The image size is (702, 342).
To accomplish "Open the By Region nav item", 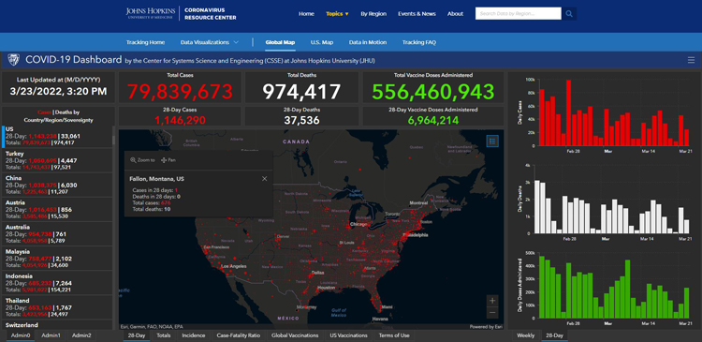I will (373, 14).
